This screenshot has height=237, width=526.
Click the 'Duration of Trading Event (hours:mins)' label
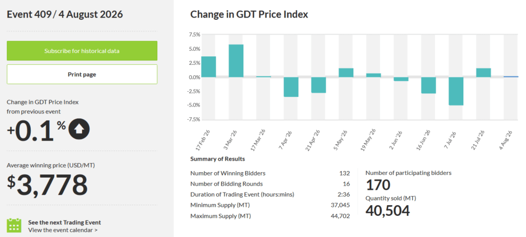click(x=242, y=195)
